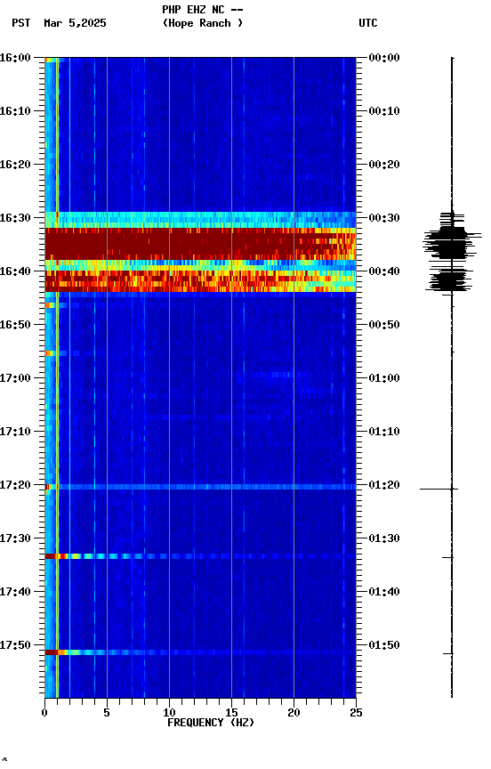The height and width of the screenshot is (769, 491).
Task: Click the dark red high-energy band near 16:35
Action: (200, 244)
